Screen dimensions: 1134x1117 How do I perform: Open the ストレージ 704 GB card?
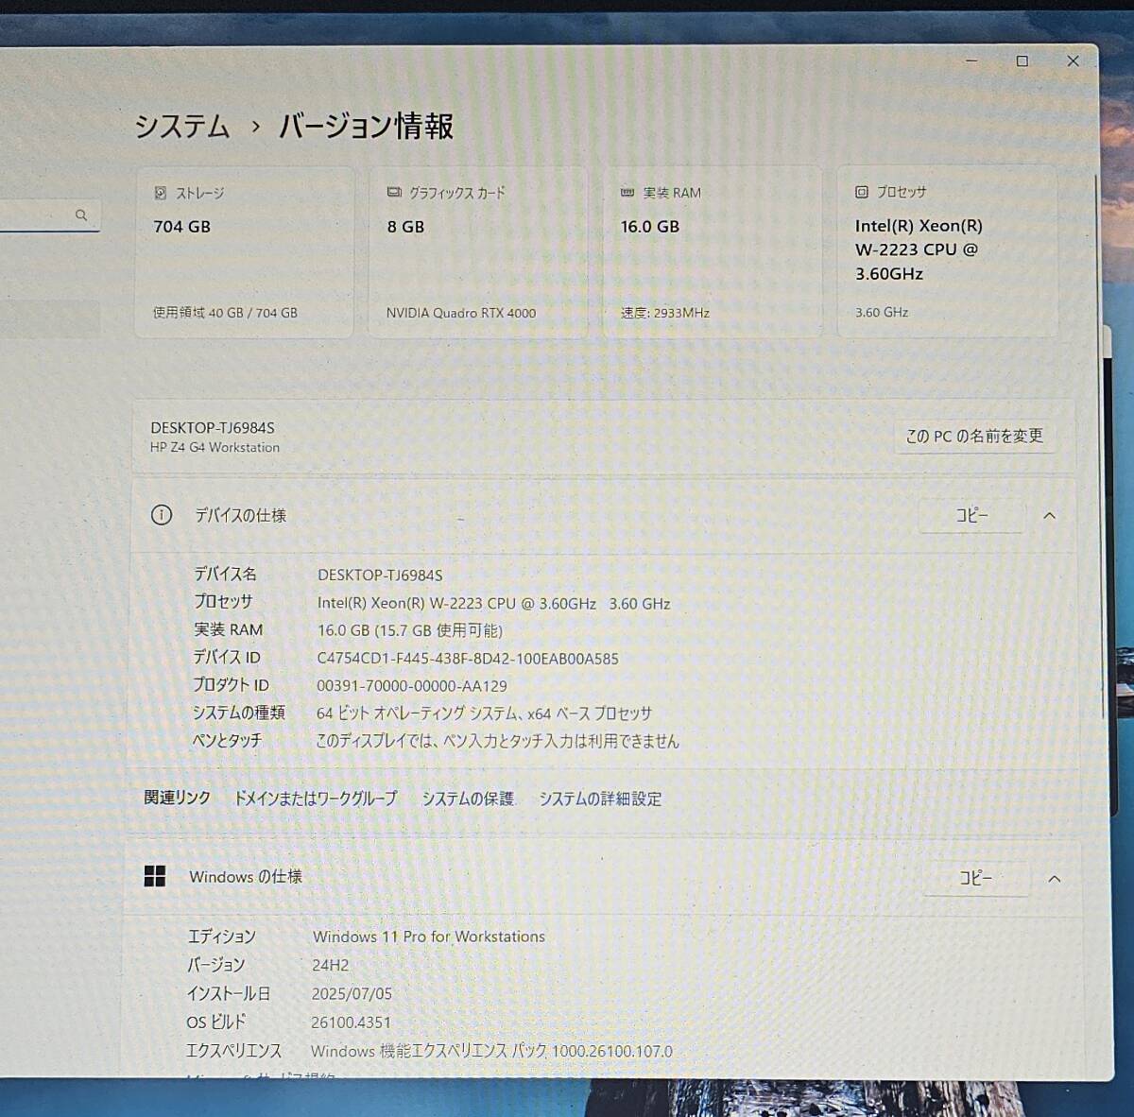coord(245,252)
